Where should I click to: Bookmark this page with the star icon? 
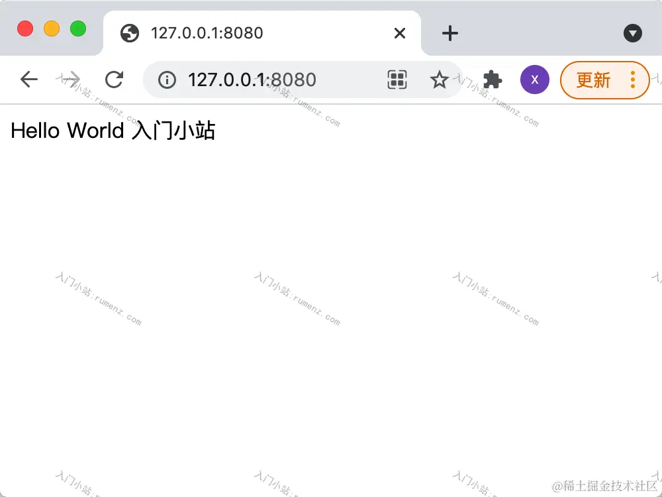pos(440,80)
